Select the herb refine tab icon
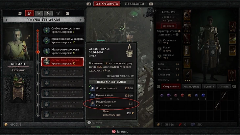 tap(58, 13)
